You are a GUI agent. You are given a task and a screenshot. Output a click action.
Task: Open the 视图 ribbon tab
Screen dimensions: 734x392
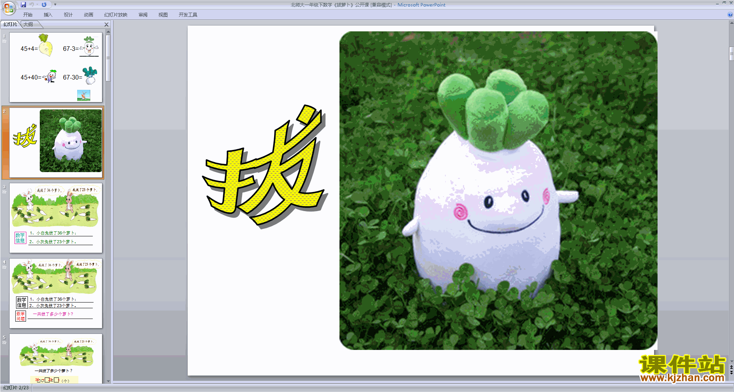tap(163, 15)
